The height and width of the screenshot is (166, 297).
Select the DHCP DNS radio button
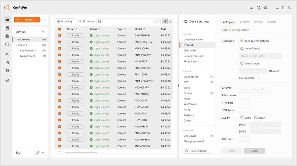(x=256, y=118)
